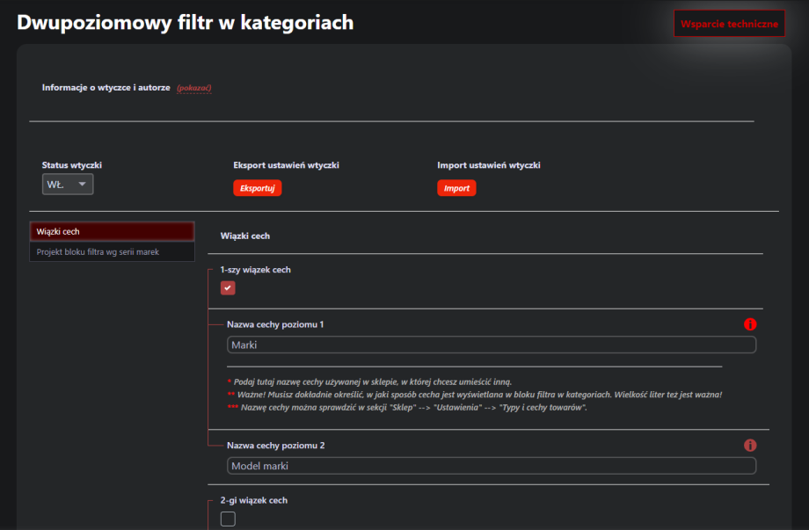Image resolution: width=809 pixels, height=530 pixels.
Task: Click info icon beside Nazwa cechy poziomu 2
Action: (750, 446)
